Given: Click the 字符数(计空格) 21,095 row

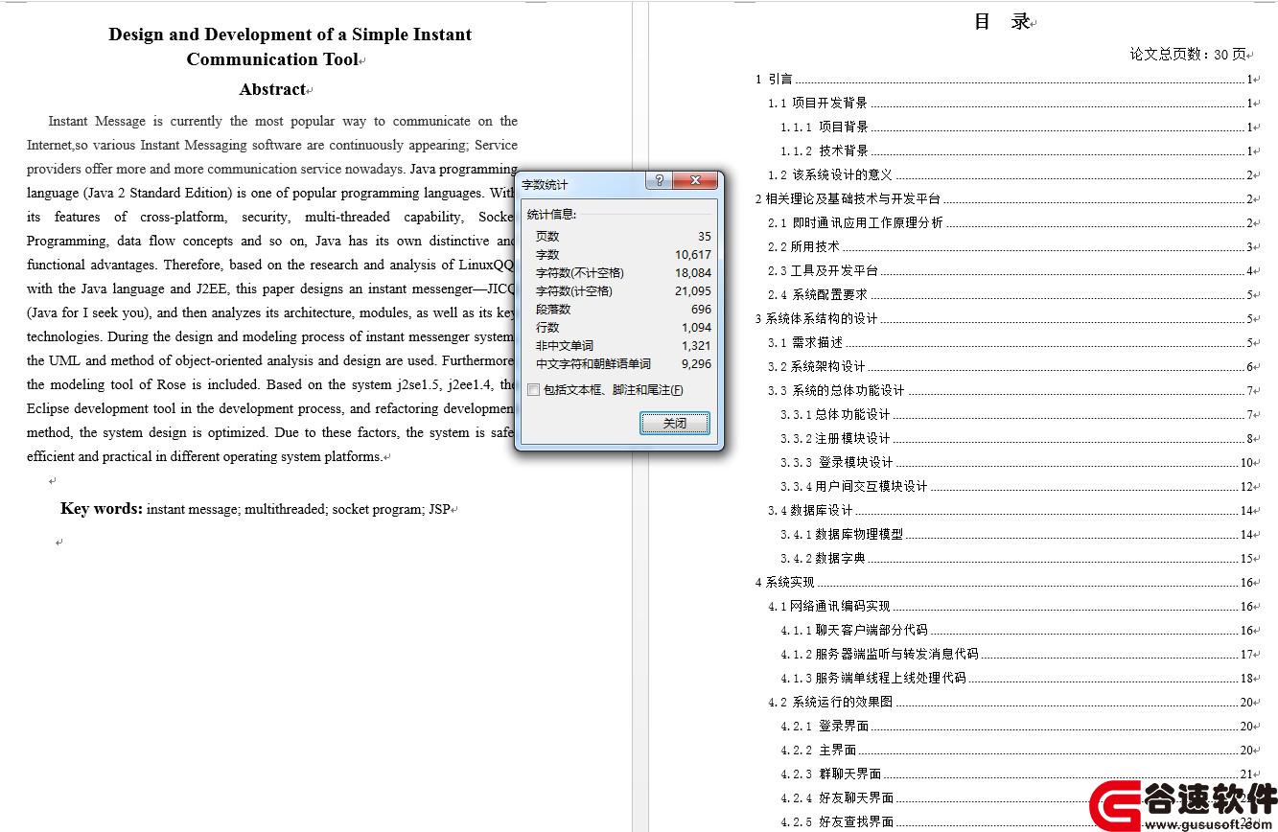Looking at the screenshot, I should (x=623, y=290).
